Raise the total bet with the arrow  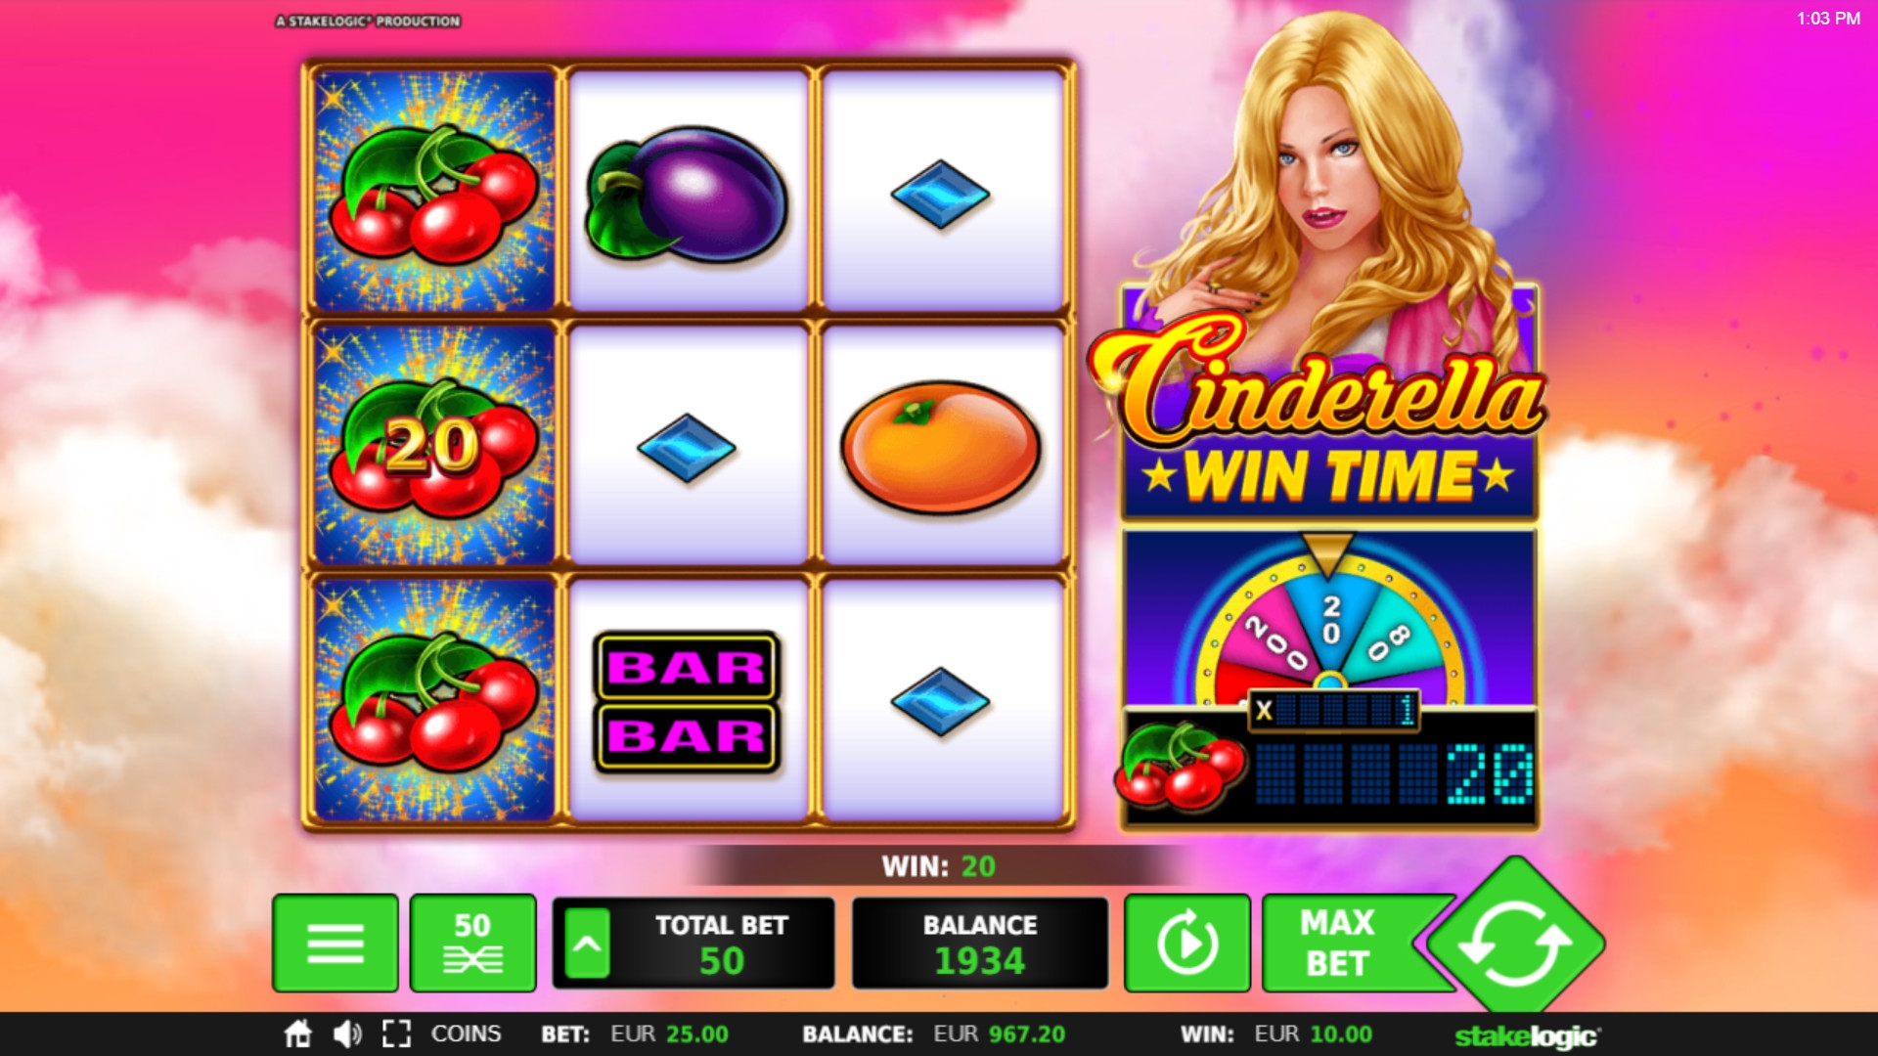point(587,944)
